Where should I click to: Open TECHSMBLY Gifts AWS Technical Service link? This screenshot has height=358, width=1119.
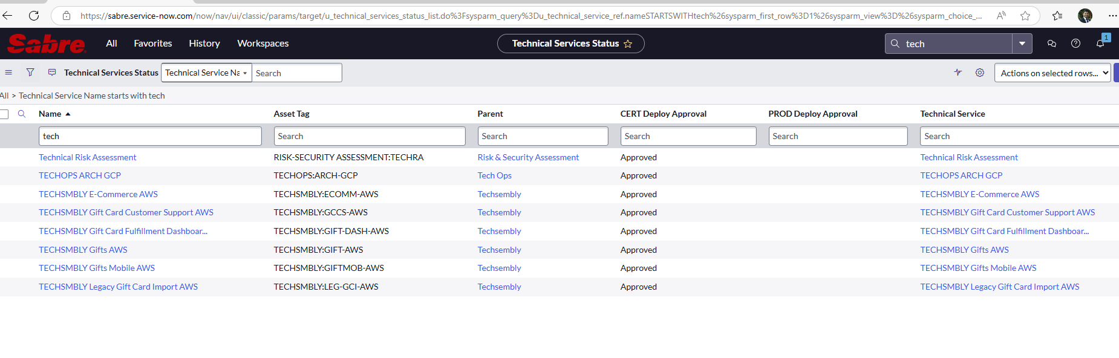[x=965, y=250]
